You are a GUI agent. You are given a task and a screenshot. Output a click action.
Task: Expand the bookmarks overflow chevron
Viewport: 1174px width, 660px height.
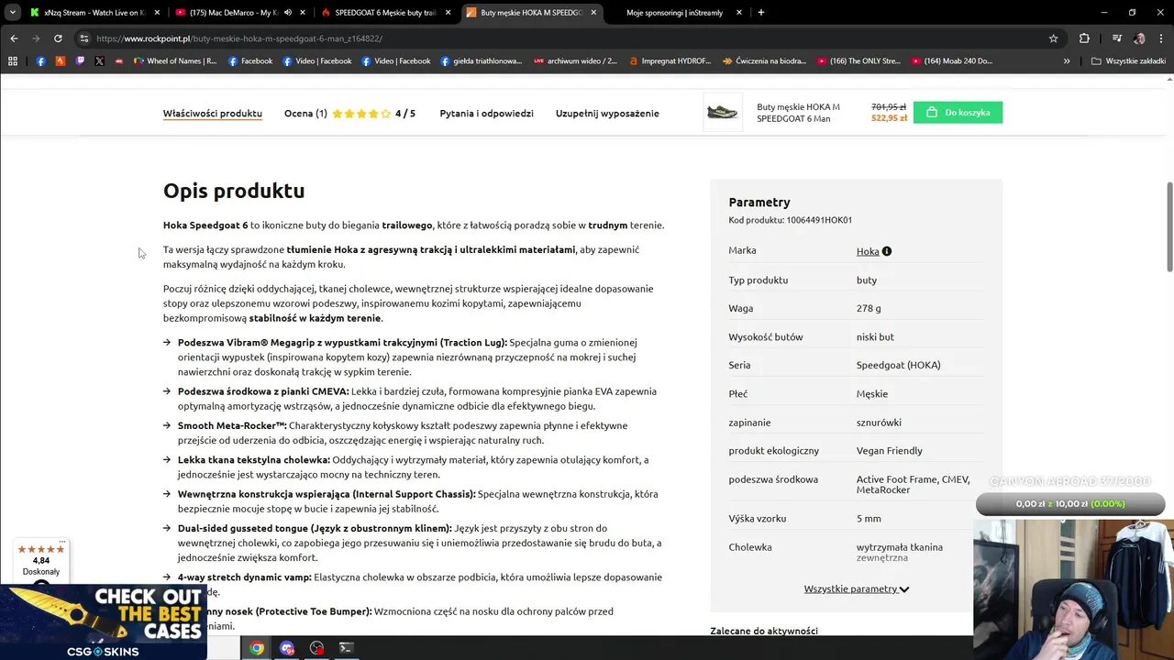[x=1067, y=61]
